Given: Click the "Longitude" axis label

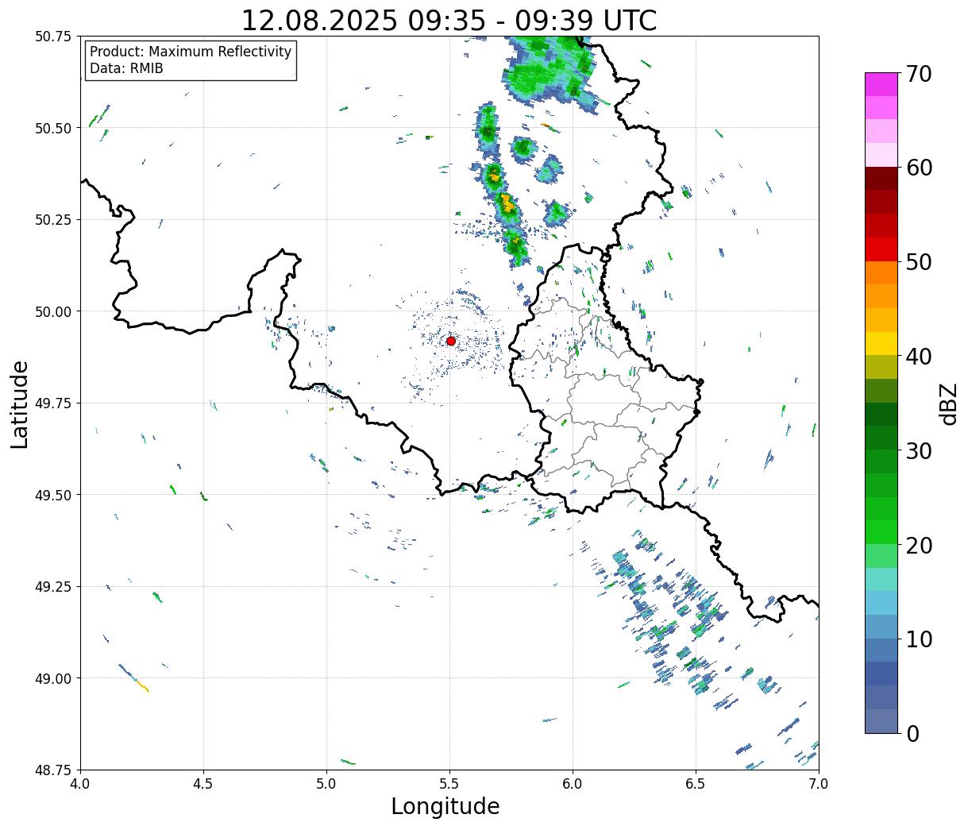Looking at the screenshot, I should (445, 806).
